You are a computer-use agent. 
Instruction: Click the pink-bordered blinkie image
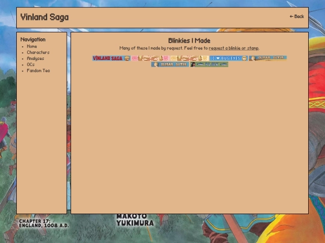150,58
